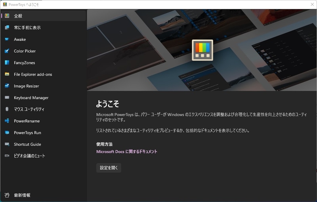Select ビデオ会議のミュート entry
317x202 pixels.
click(x=44, y=156)
